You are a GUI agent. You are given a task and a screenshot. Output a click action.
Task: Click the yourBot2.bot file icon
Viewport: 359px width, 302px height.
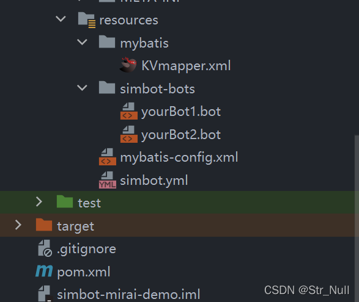pos(129,134)
